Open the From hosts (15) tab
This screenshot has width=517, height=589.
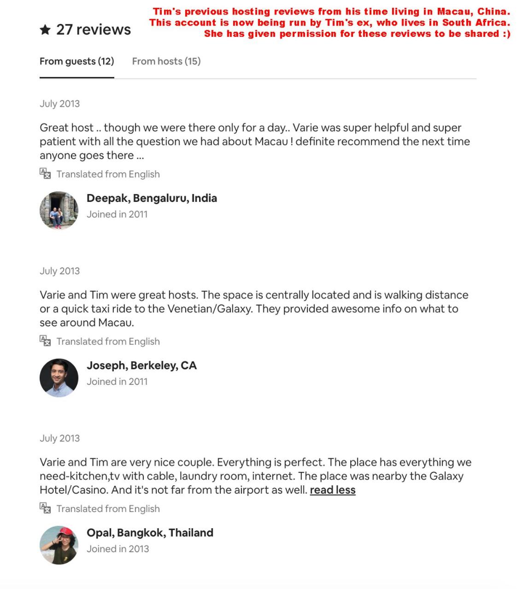click(166, 61)
